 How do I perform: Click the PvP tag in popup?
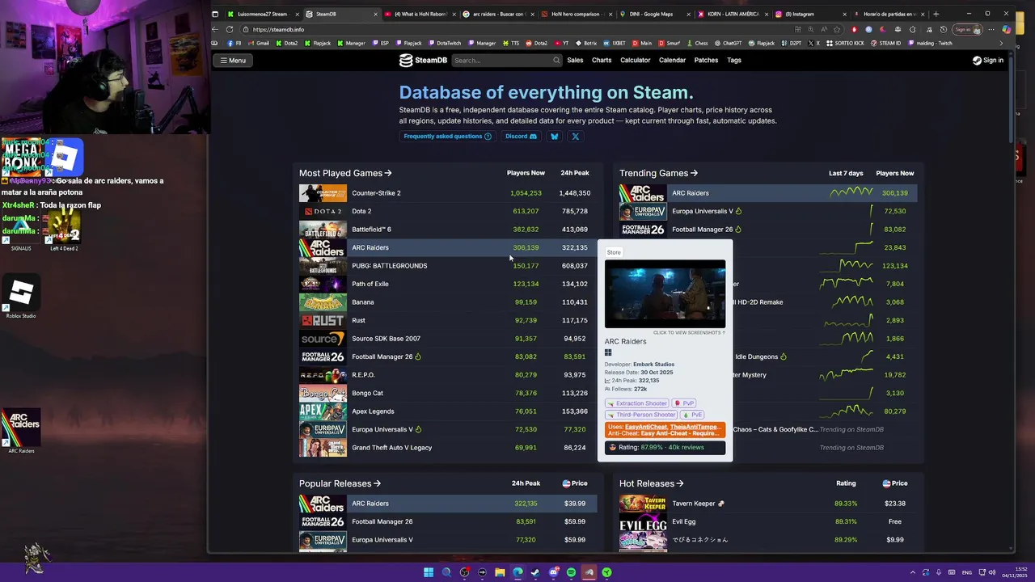click(684, 403)
